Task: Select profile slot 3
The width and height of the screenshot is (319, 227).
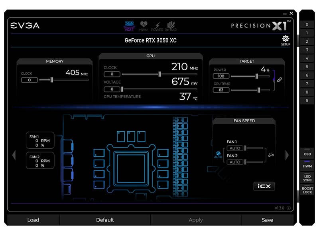Action: click(307, 50)
